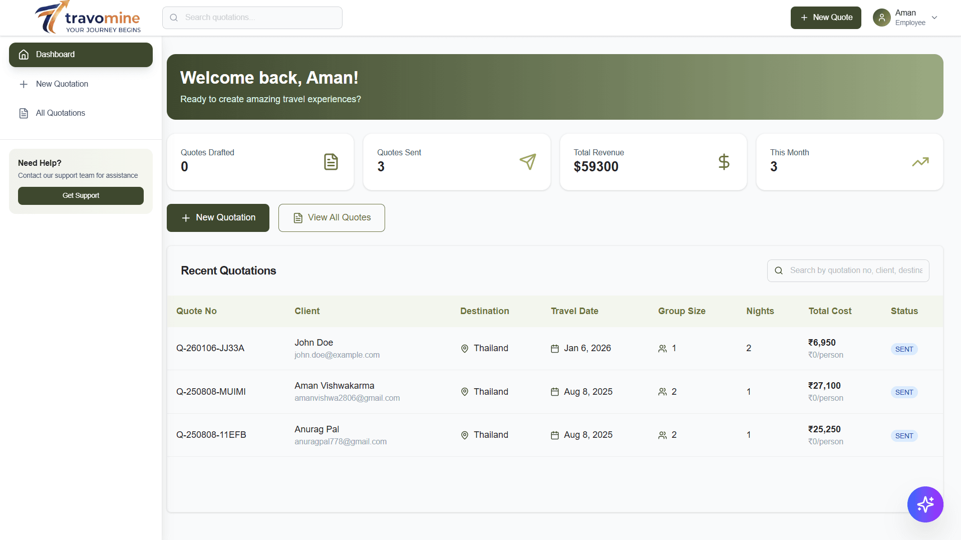Image resolution: width=961 pixels, height=540 pixels.
Task: Click the Get Support button
Action: [x=81, y=196]
